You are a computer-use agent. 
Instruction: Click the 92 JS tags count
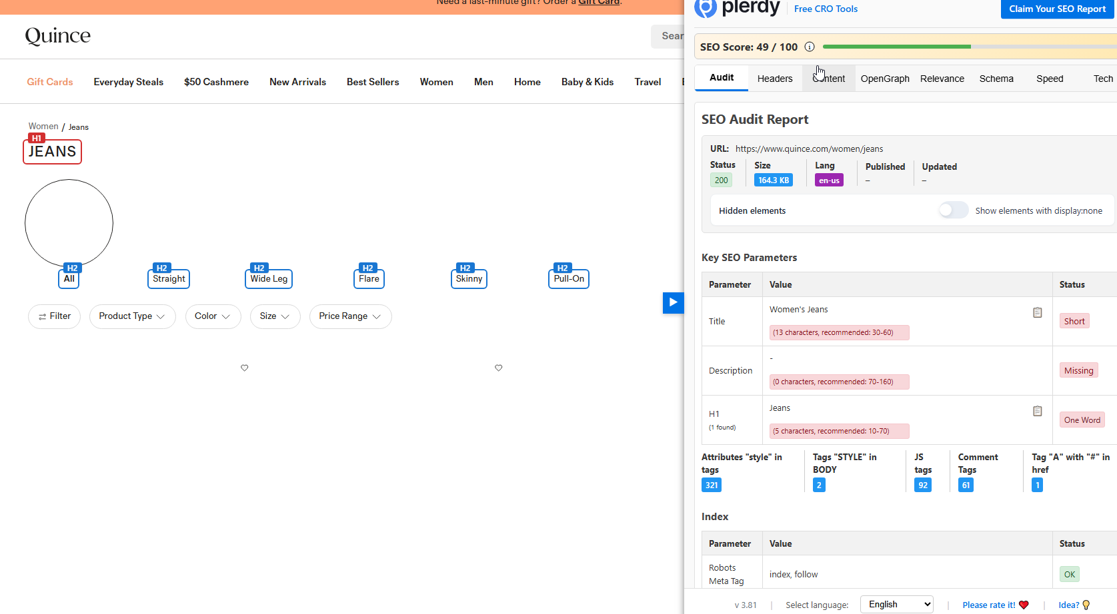(x=923, y=485)
